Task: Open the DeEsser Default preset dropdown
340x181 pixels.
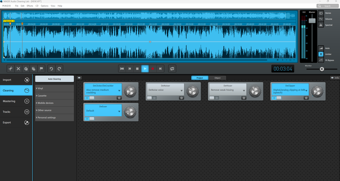Action: tap(119, 112)
